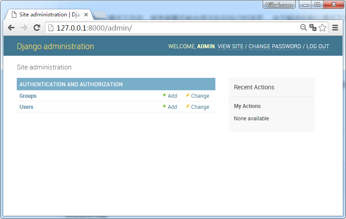Open the View Site link
This screenshot has width=346, height=219.
coord(230,46)
